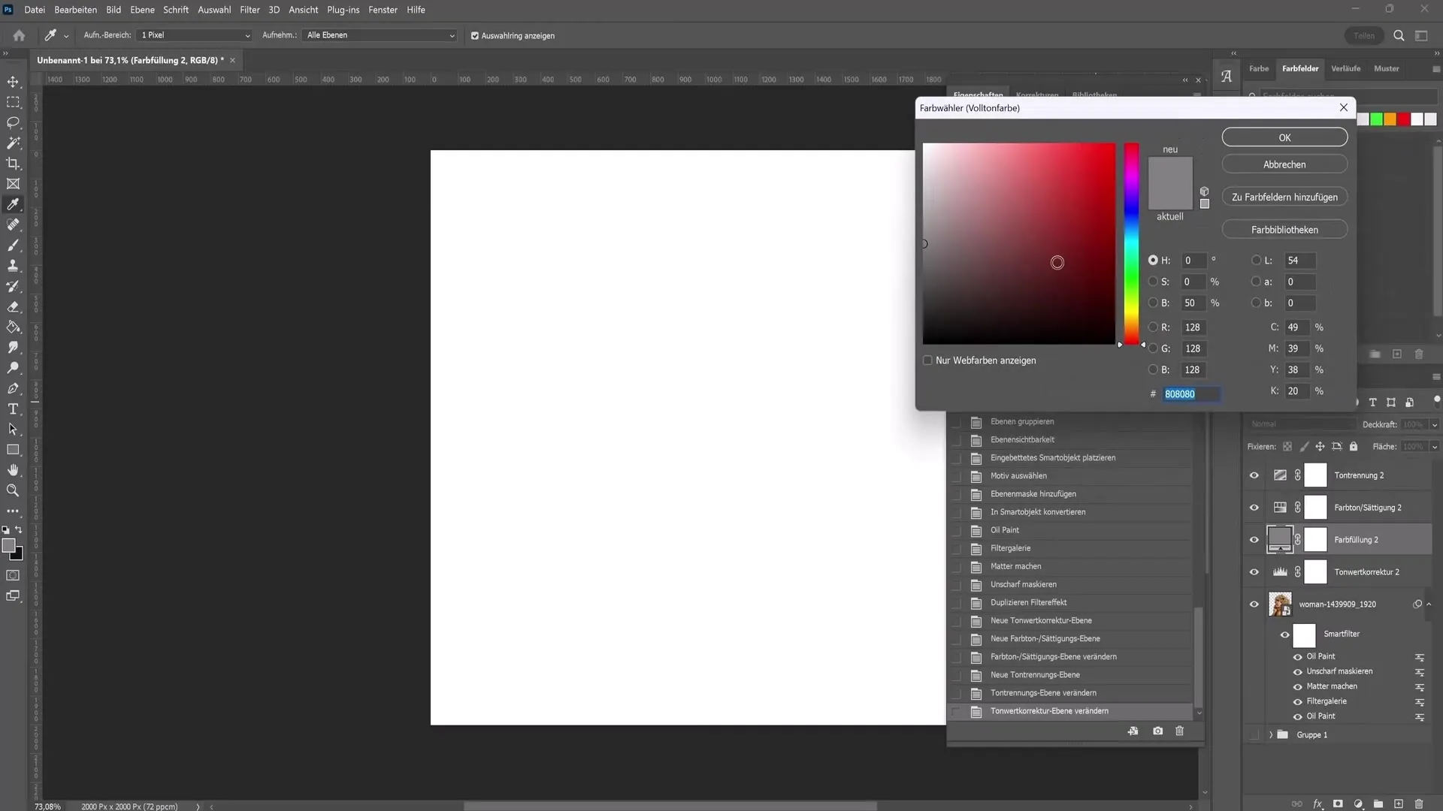Expand the Gruppe 1 layer group

pyautogui.click(x=1271, y=735)
